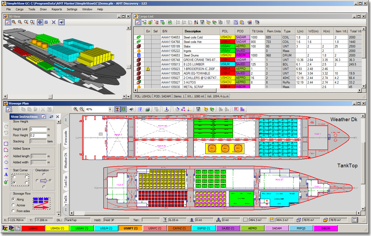Select left orientation radio button
Viewport: 371px width, 236px height.
[x=37, y=181]
